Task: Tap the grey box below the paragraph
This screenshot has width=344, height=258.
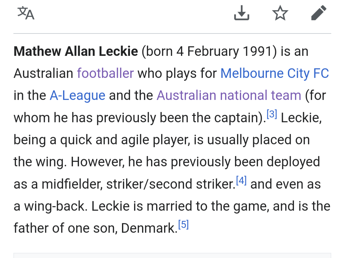Action: (x=172, y=255)
